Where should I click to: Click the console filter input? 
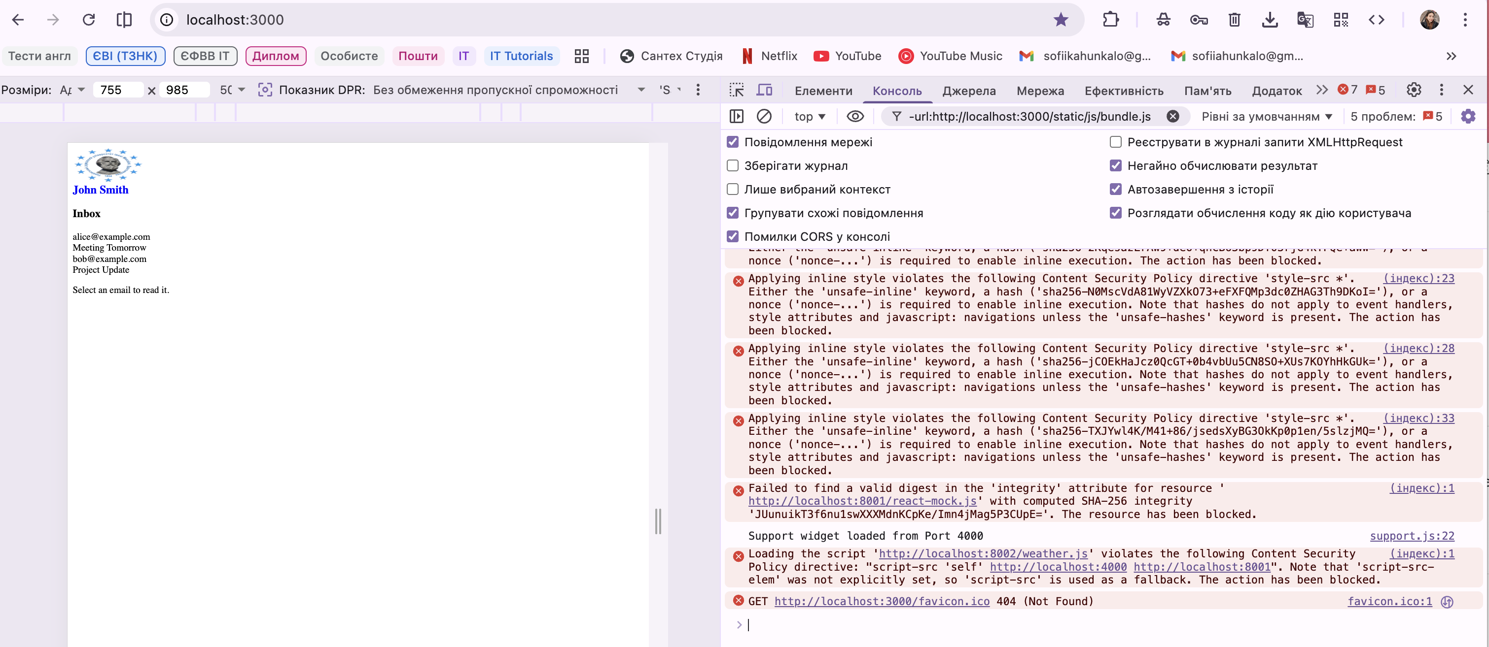[1030, 117]
